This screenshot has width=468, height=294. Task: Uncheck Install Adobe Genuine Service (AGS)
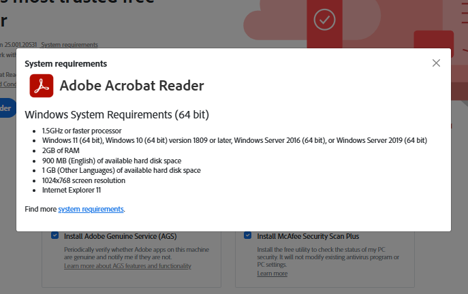54,235
